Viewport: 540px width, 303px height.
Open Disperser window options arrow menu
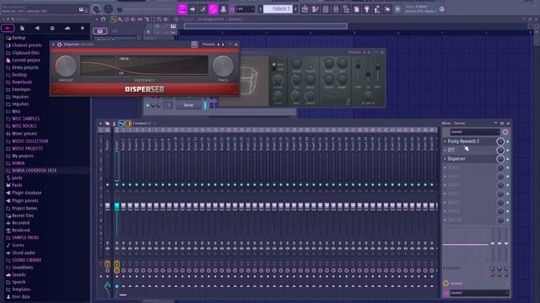53,45
